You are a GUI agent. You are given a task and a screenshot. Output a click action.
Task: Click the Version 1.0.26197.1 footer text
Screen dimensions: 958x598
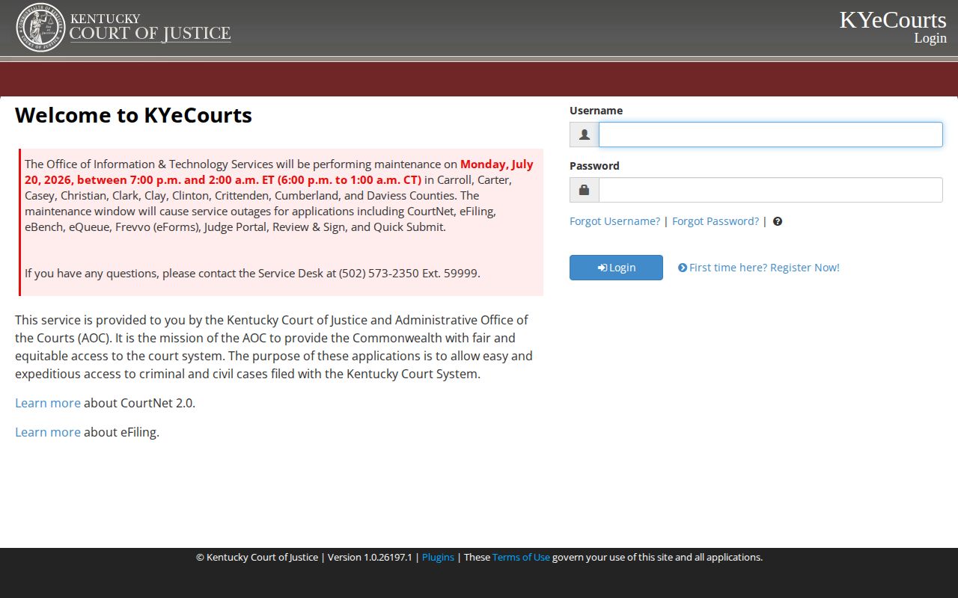pos(370,557)
